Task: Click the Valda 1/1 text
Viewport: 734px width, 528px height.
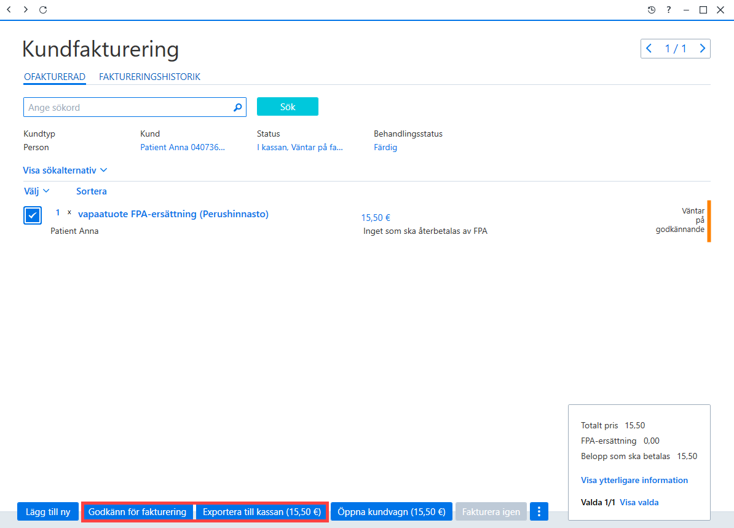Action: (598, 502)
